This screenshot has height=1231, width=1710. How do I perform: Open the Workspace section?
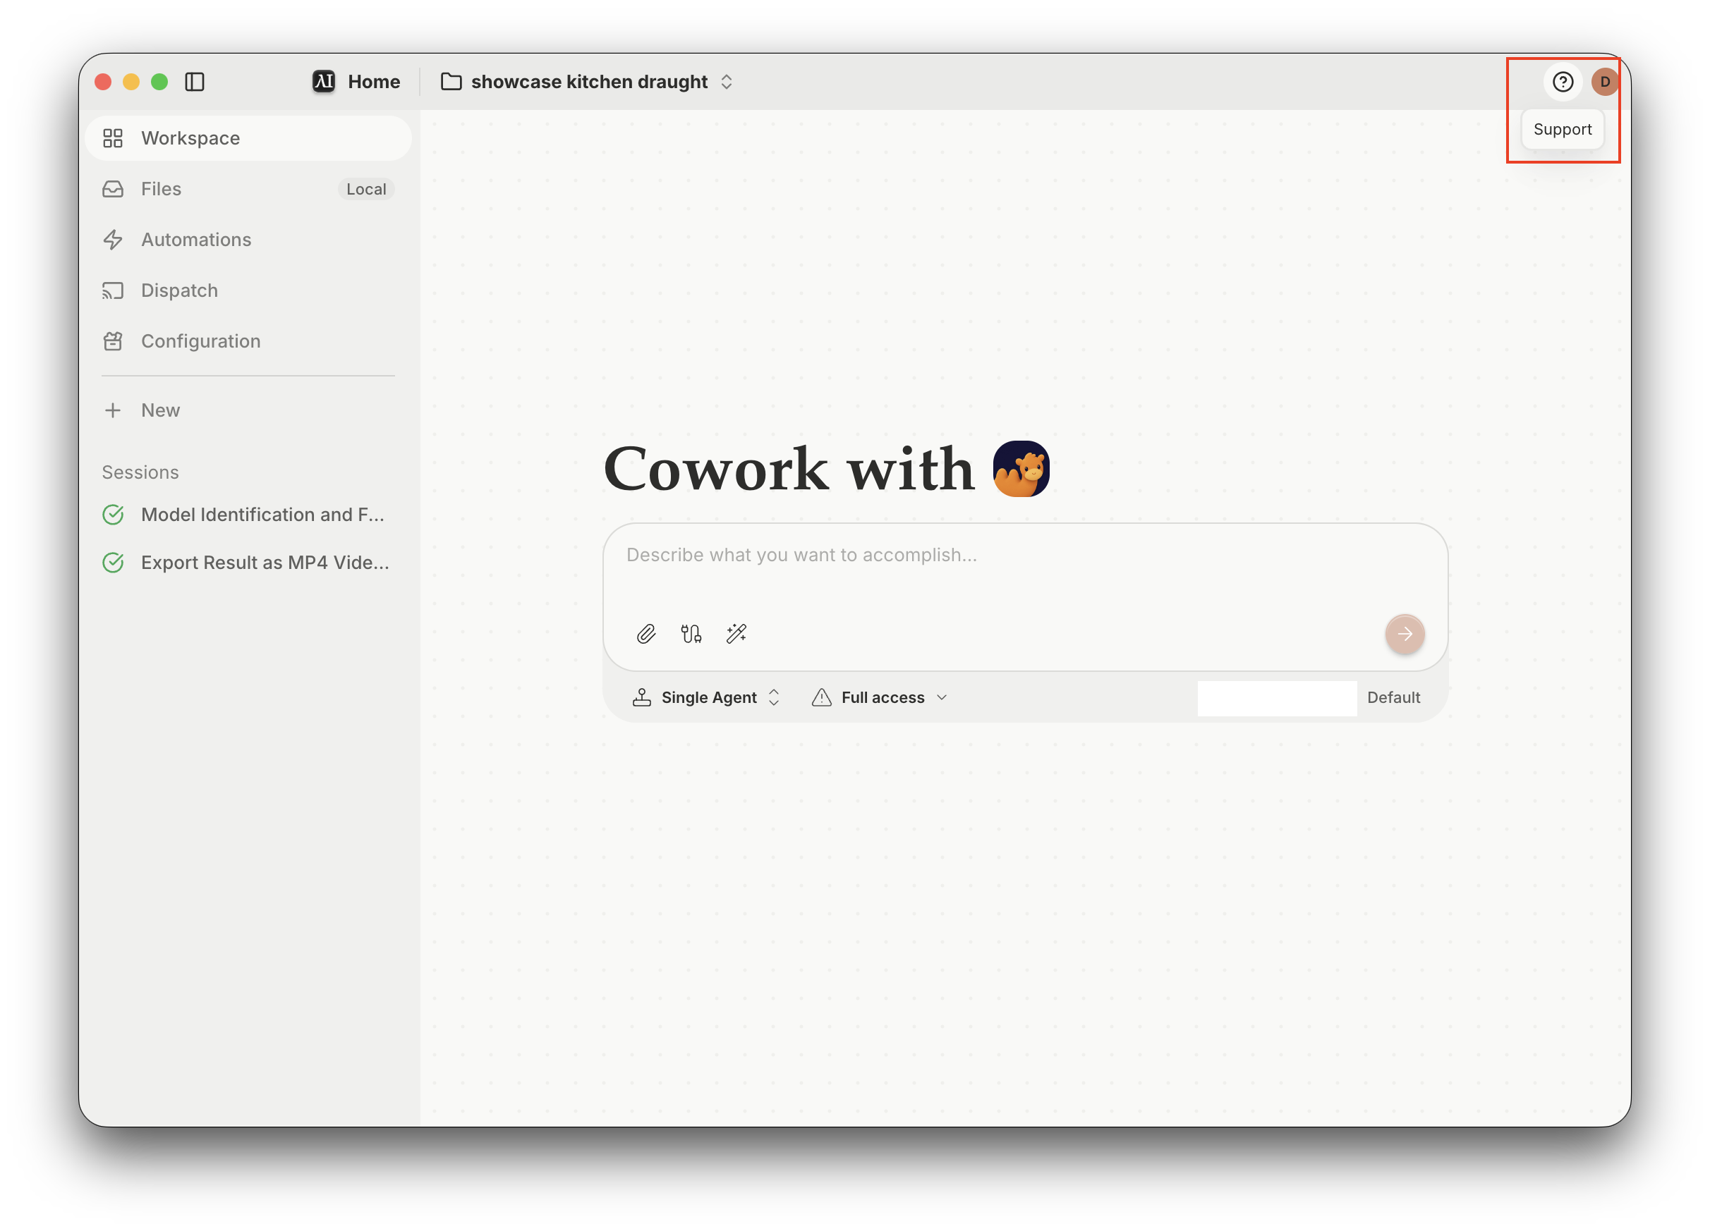[x=248, y=138]
